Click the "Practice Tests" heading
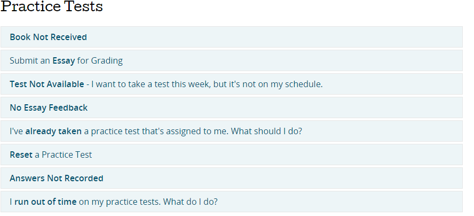Image resolution: width=474 pixels, height=216 pixels. [x=52, y=7]
